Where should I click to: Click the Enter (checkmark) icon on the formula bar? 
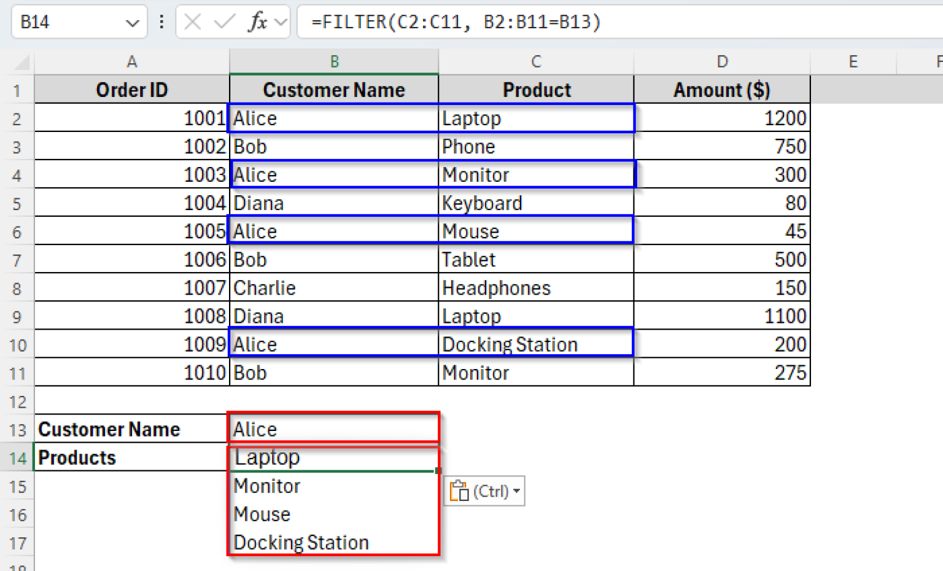click(226, 21)
